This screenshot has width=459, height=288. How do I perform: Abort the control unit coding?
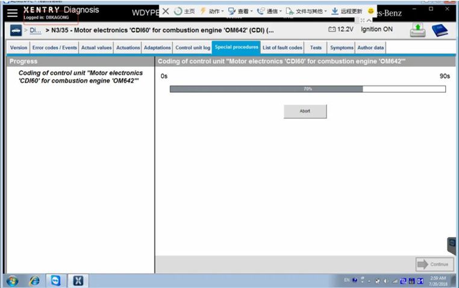click(305, 111)
